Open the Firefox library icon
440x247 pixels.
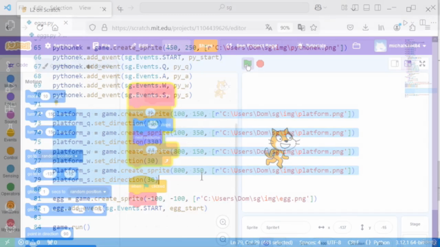tap(381, 27)
